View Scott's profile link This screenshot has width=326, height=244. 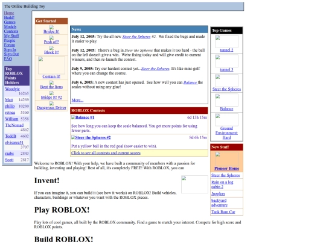point(9,160)
